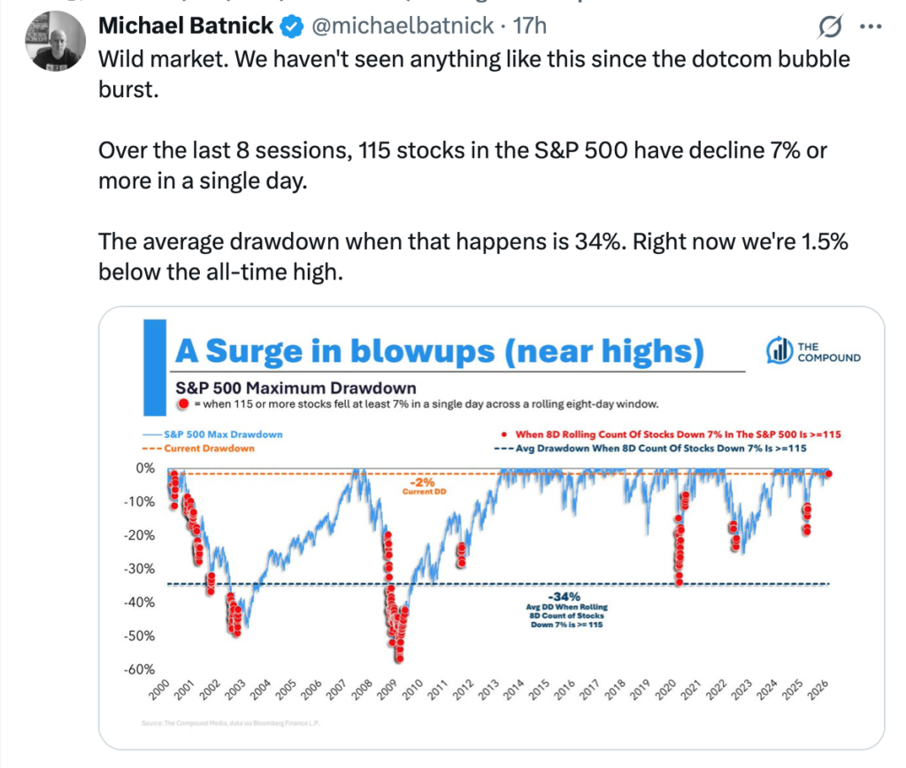906x768 pixels.
Task: Click red dot legend marker for 8D Rolling Count
Action: coord(504,435)
